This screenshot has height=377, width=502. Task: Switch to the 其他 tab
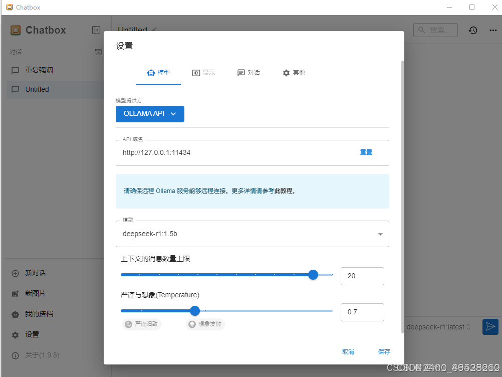pos(294,73)
